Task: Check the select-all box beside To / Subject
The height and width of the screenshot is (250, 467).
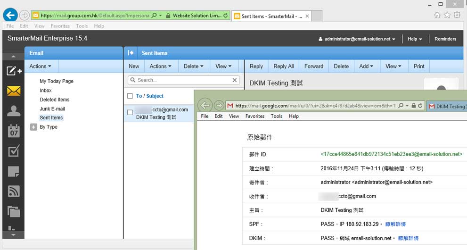Action: pos(130,96)
